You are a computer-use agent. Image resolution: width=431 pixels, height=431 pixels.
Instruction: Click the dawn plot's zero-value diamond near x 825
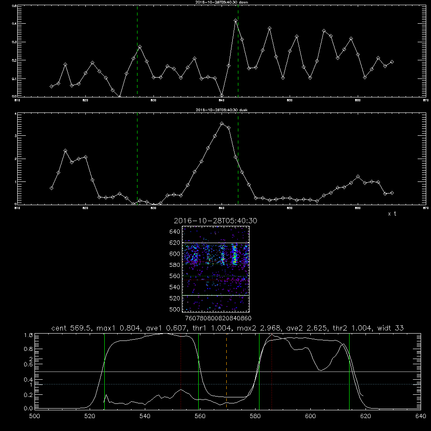tap(119, 97)
